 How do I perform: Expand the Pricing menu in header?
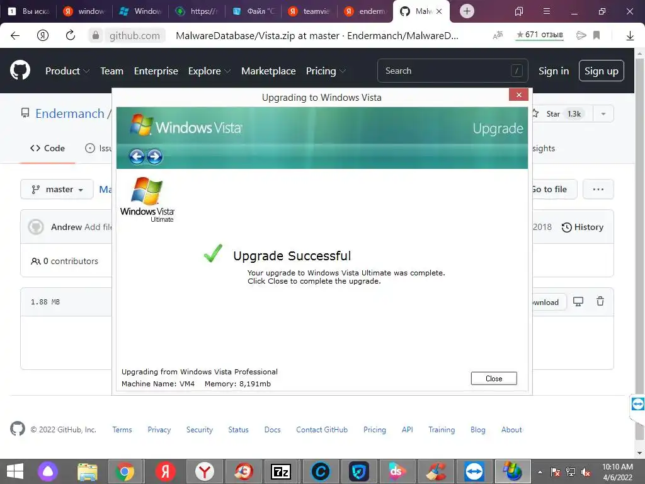326,71
